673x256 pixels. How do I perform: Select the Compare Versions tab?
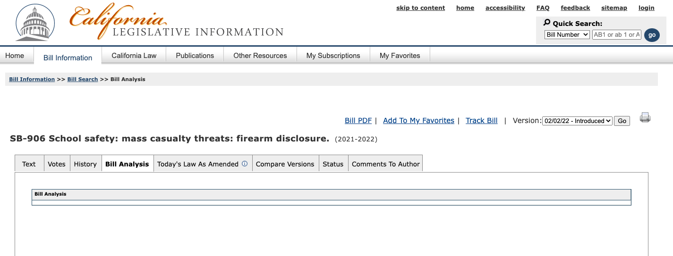tap(285, 164)
